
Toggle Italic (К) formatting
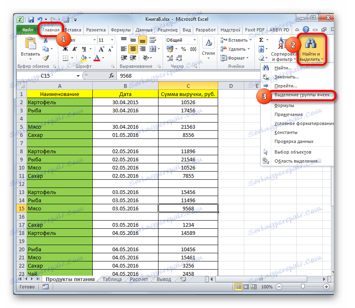(75, 49)
